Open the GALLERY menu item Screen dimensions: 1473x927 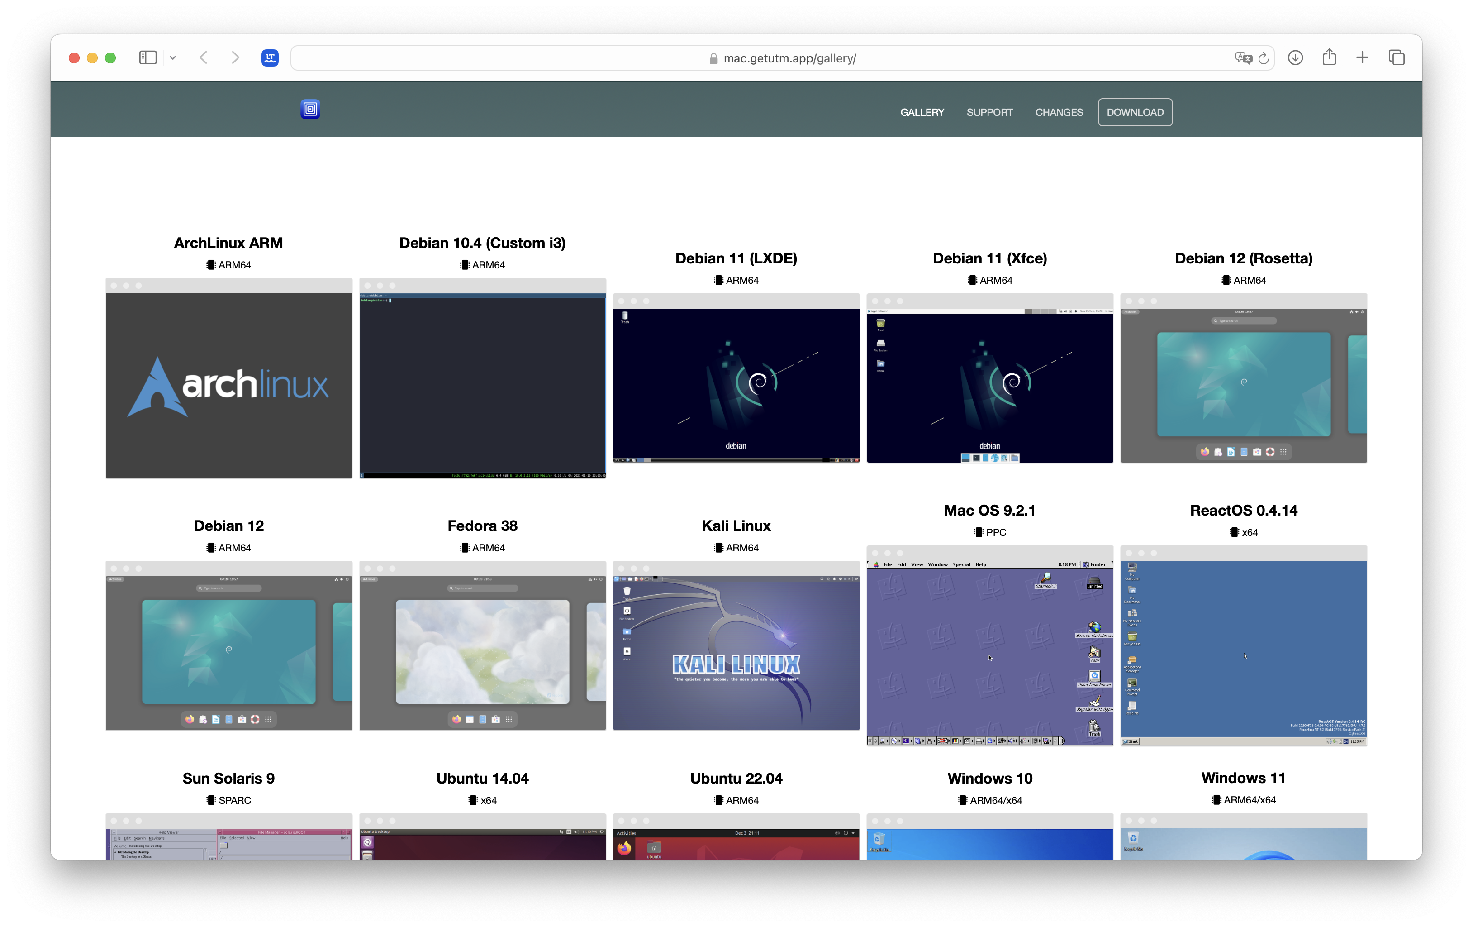[922, 113]
